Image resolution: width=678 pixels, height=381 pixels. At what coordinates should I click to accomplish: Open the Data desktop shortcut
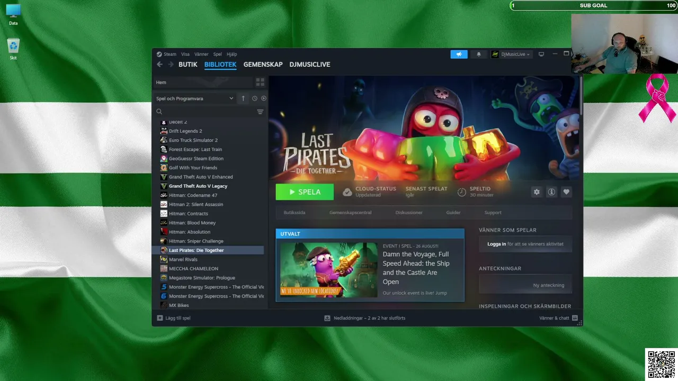tap(13, 15)
